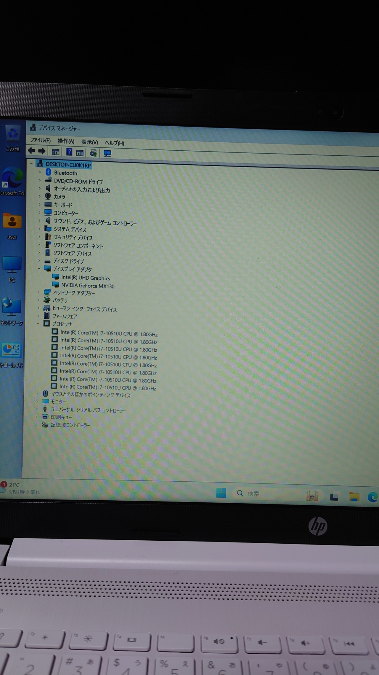This screenshot has height=675, width=379.
Task: Select the コンピューター monitor icon
Action: [x=48, y=212]
